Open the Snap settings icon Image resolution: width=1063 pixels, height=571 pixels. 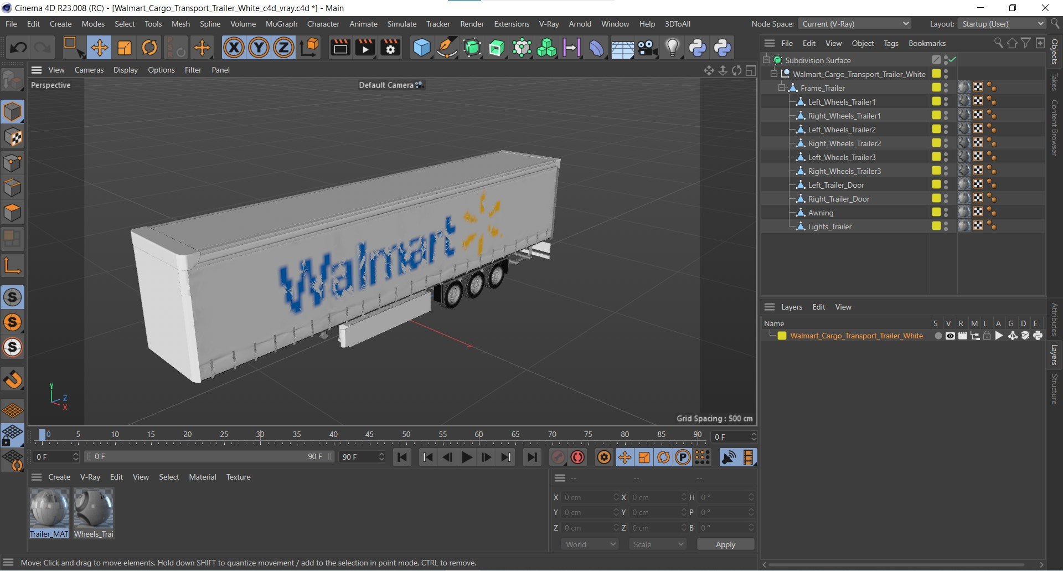click(13, 379)
